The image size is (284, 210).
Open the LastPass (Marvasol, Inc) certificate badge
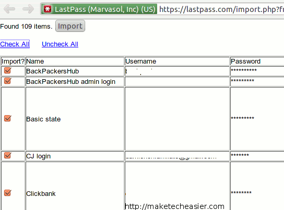coord(99,9)
